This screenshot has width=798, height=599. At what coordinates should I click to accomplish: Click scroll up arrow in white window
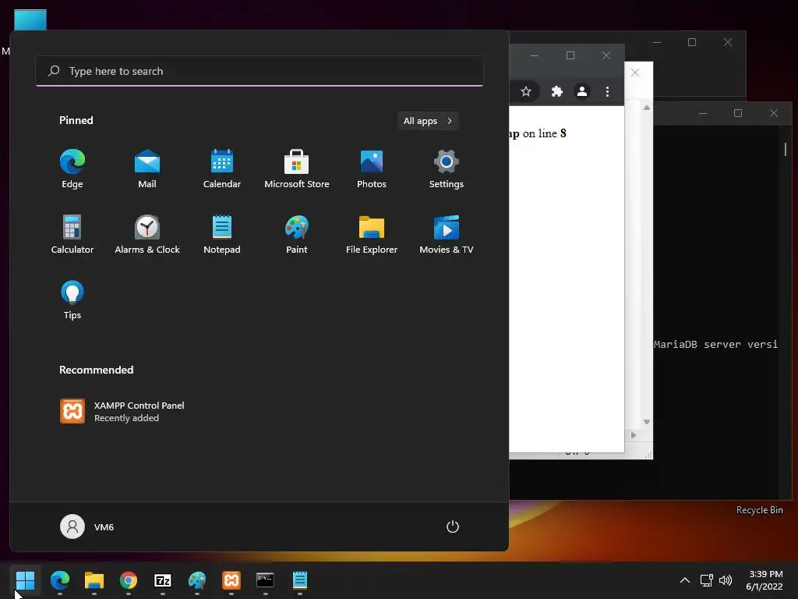point(646,108)
